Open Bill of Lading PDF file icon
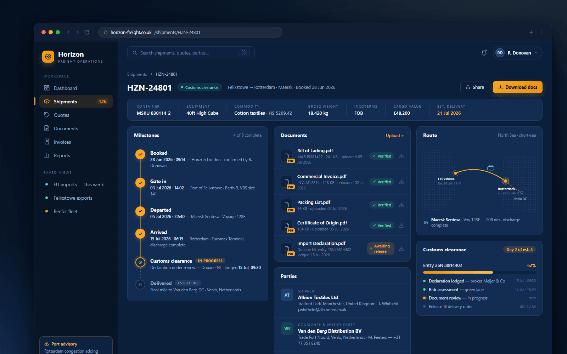The width and height of the screenshot is (567, 354). (x=287, y=156)
